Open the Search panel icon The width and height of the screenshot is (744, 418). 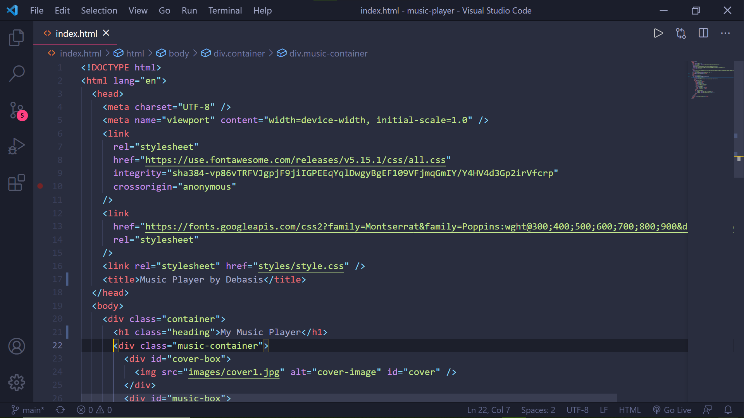coord(16,73)
